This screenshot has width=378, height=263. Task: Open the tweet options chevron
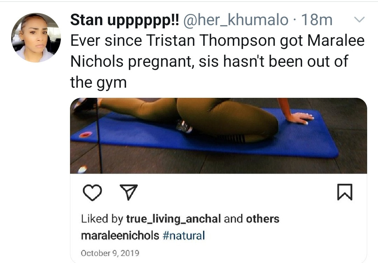[x=359, y=20]
